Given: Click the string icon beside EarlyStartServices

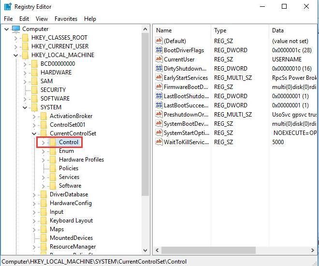Looking at the screenshot, I should (x=159, y=77).
